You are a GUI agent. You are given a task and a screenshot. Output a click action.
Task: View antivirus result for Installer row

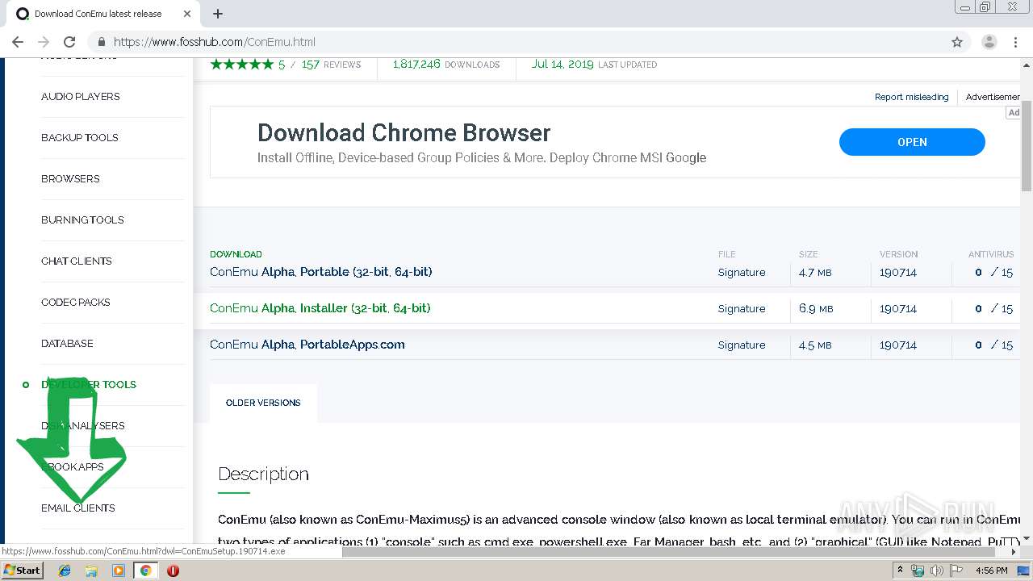993,308
